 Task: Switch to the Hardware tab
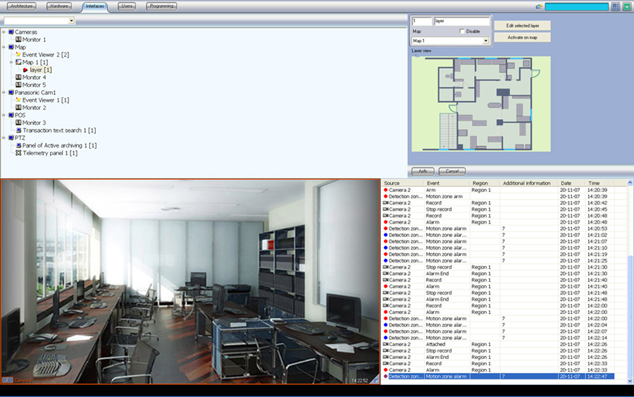(x=59, y=6)
